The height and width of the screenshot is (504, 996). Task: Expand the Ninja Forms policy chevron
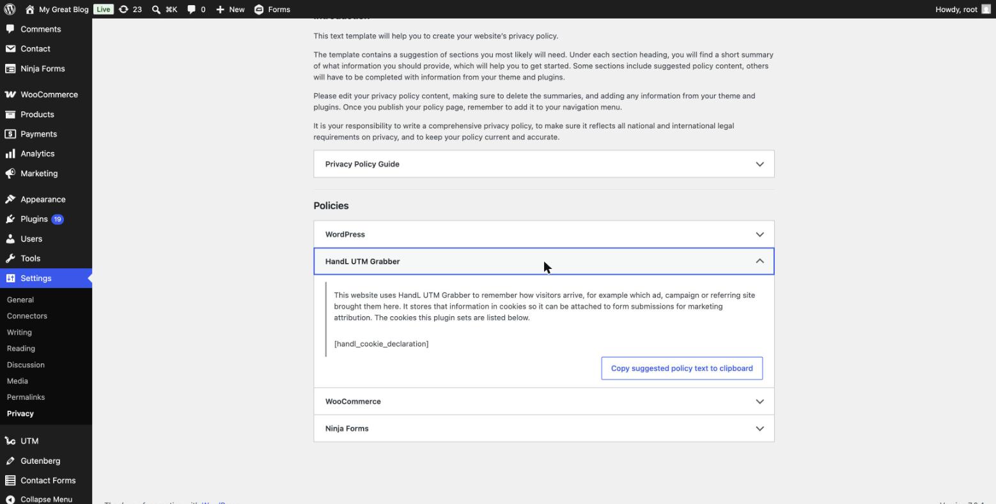(x=759, y=429)
